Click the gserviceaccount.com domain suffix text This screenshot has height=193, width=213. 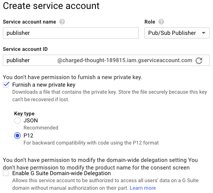click(x=125, y=60)
